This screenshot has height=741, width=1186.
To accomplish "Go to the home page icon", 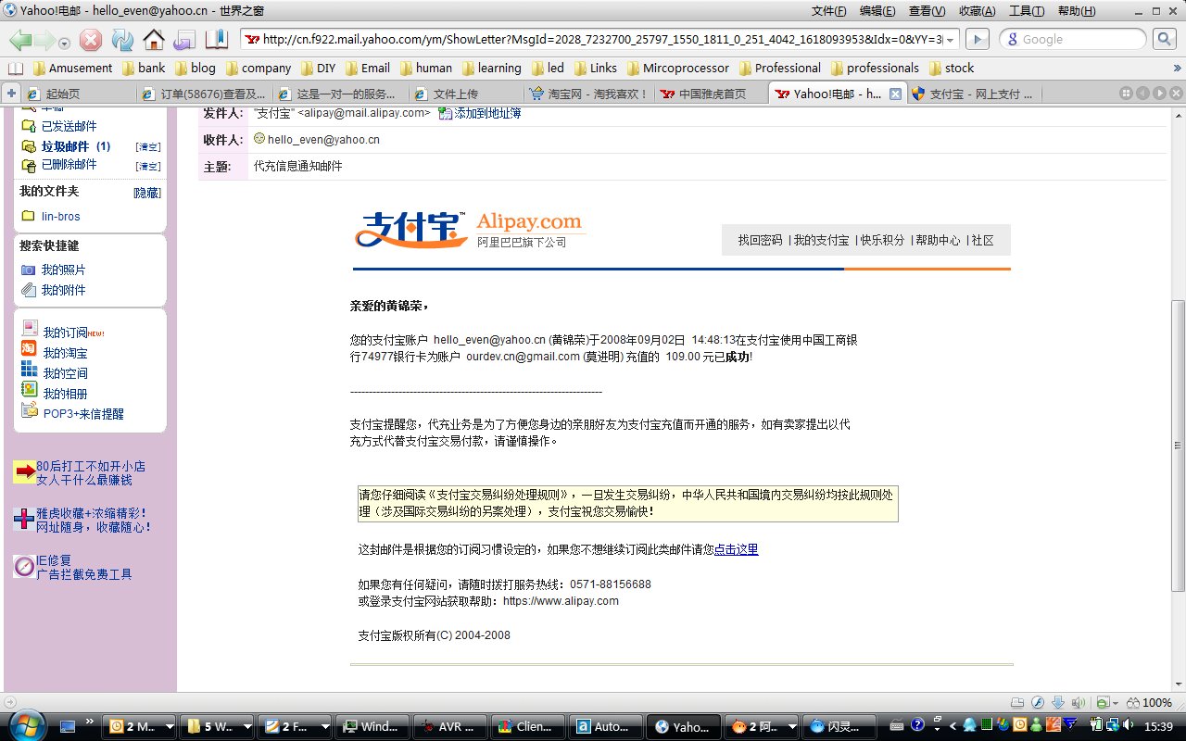I will 154,39.
